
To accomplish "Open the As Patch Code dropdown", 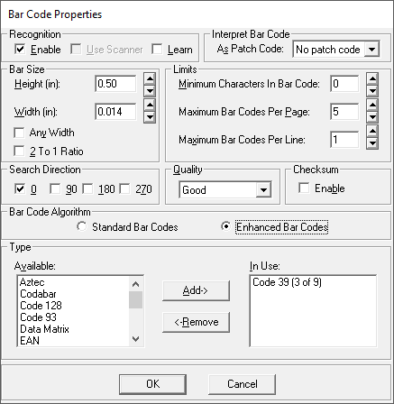I will click(371, 50).
